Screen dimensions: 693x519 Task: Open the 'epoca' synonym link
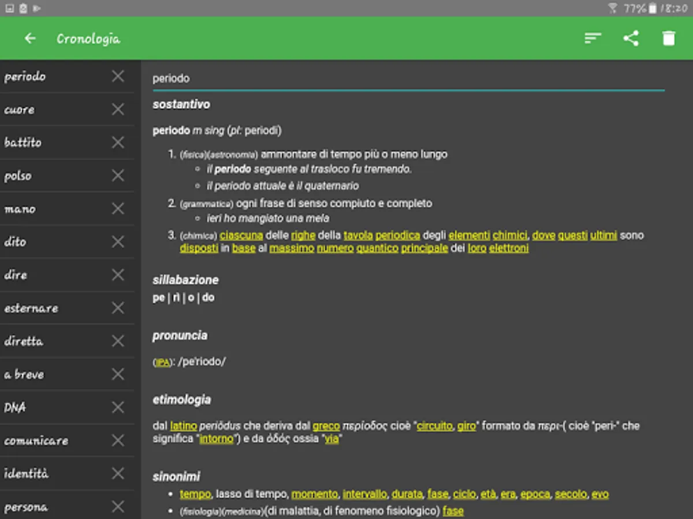[x=536, y=494]
